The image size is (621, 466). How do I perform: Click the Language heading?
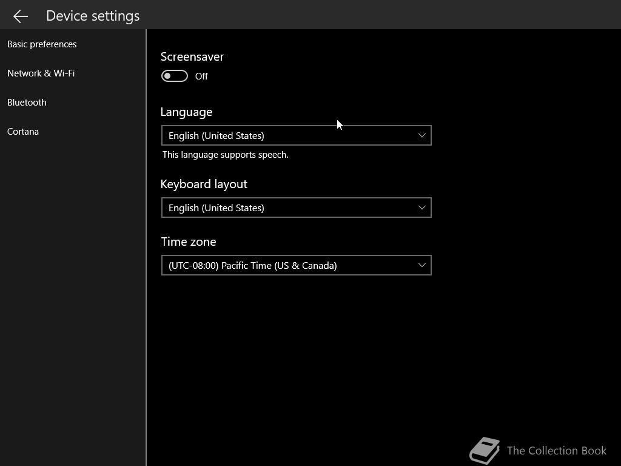pos(187,112)
